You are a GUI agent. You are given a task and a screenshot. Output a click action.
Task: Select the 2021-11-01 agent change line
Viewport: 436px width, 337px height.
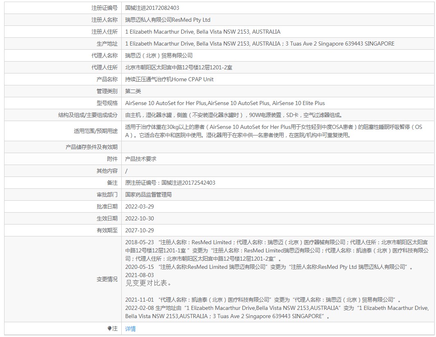pyautogui.click(x=263, y=300)
